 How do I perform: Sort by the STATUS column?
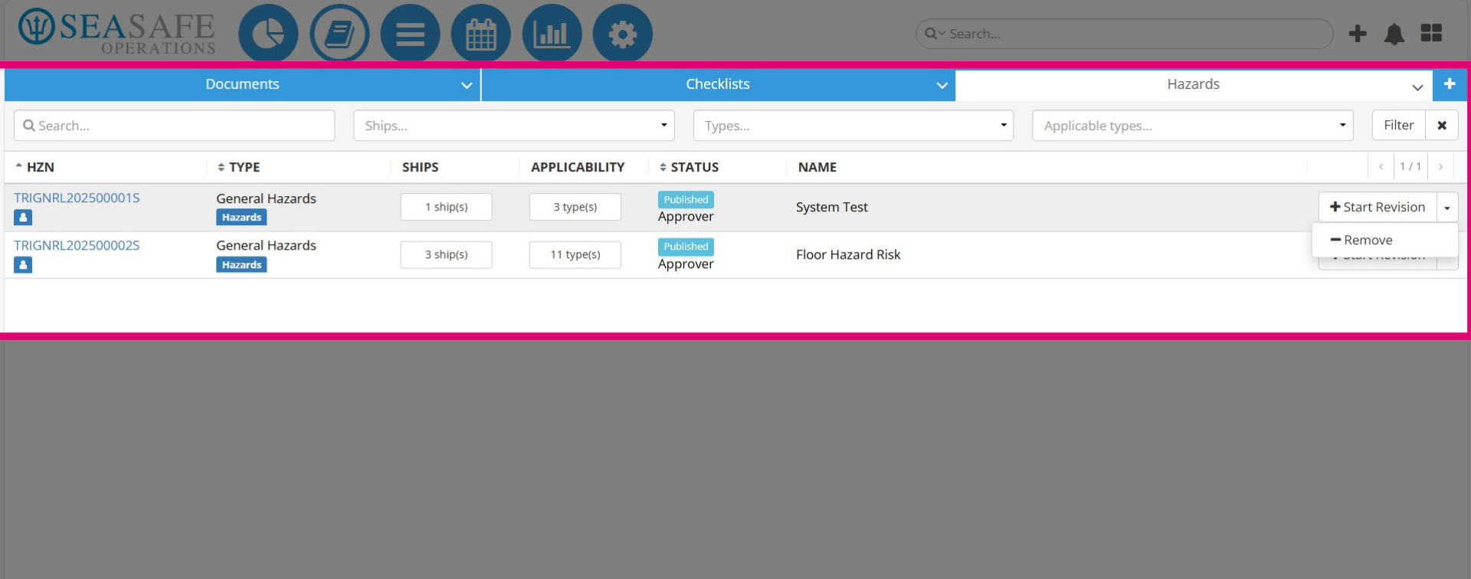pyautogui.click(x=689, y=167)
